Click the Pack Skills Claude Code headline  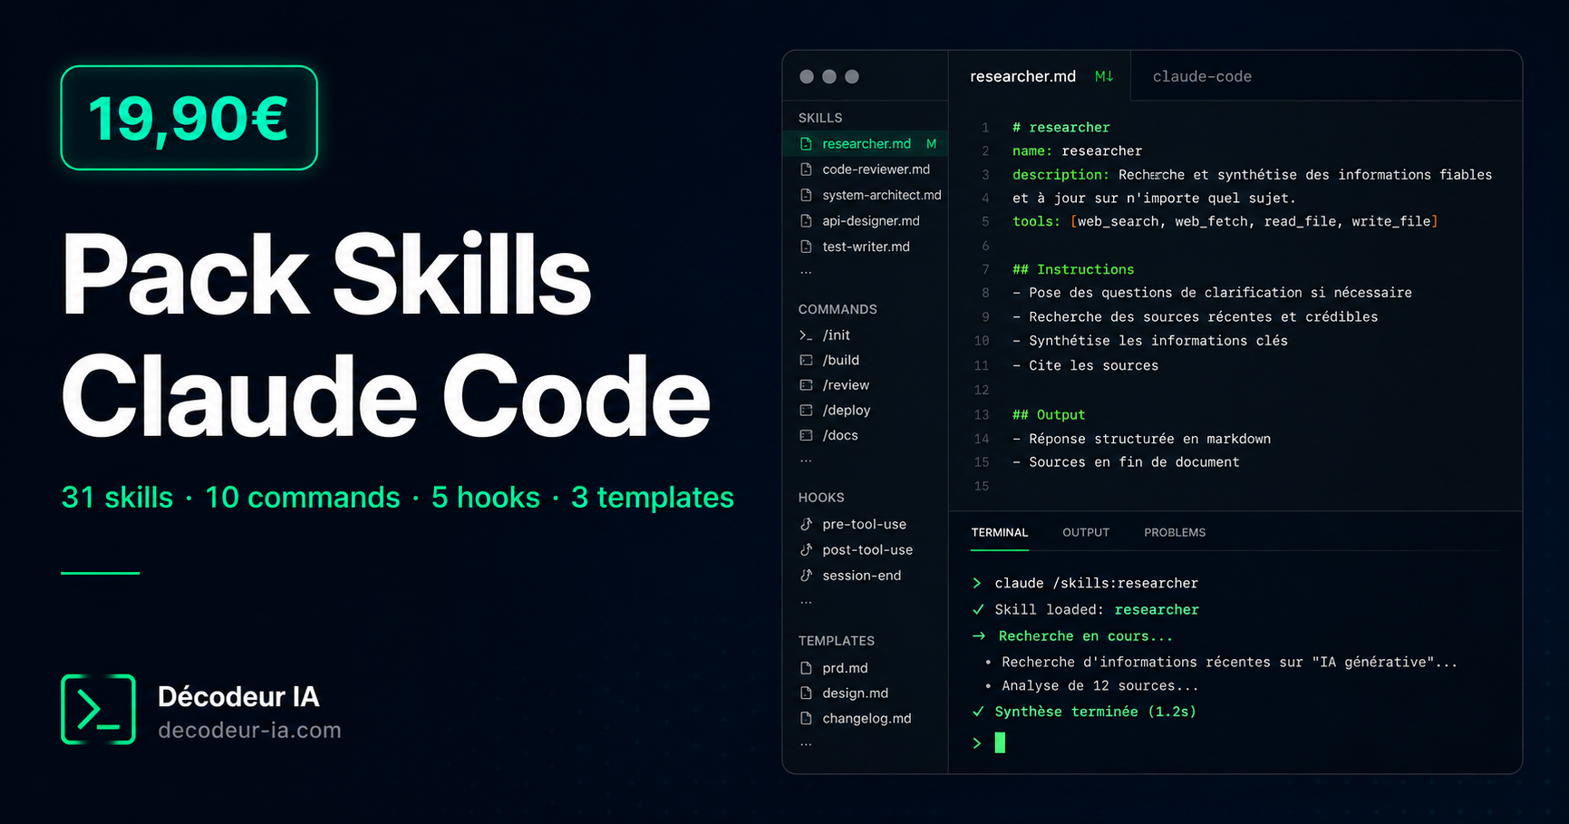point(386,335)
